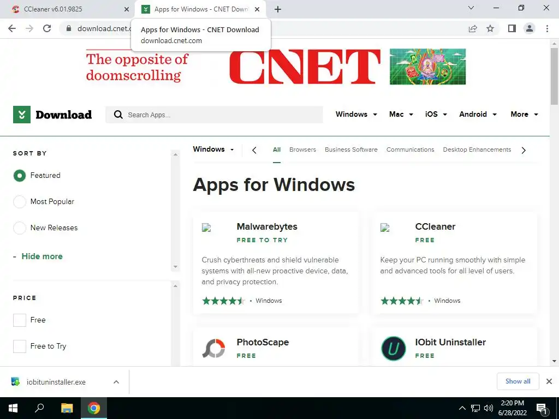The width and height of the screenshot is (559, 419).
Task: Expand the Android dropdown menu
Action: [x=478, y=115]
